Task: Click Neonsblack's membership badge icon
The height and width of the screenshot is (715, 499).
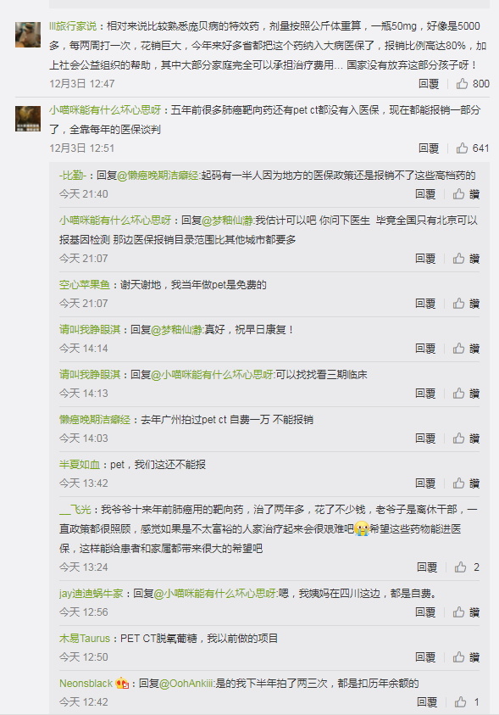Action: point(121,683)
